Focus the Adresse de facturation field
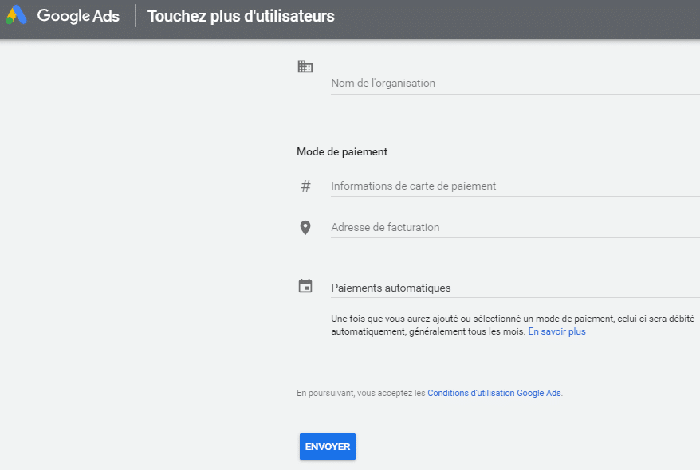 515,227
